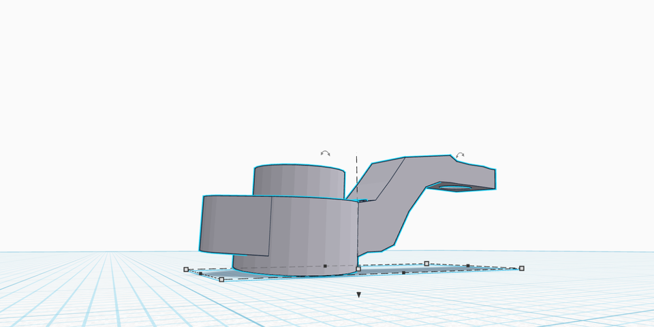The image size is (654, 327).
Task: Click the hole in the bracket tip
Action: pos(453,187)
